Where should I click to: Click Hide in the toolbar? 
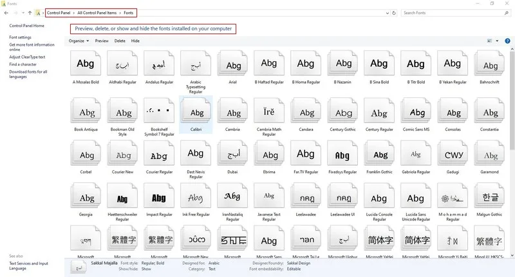135,41
